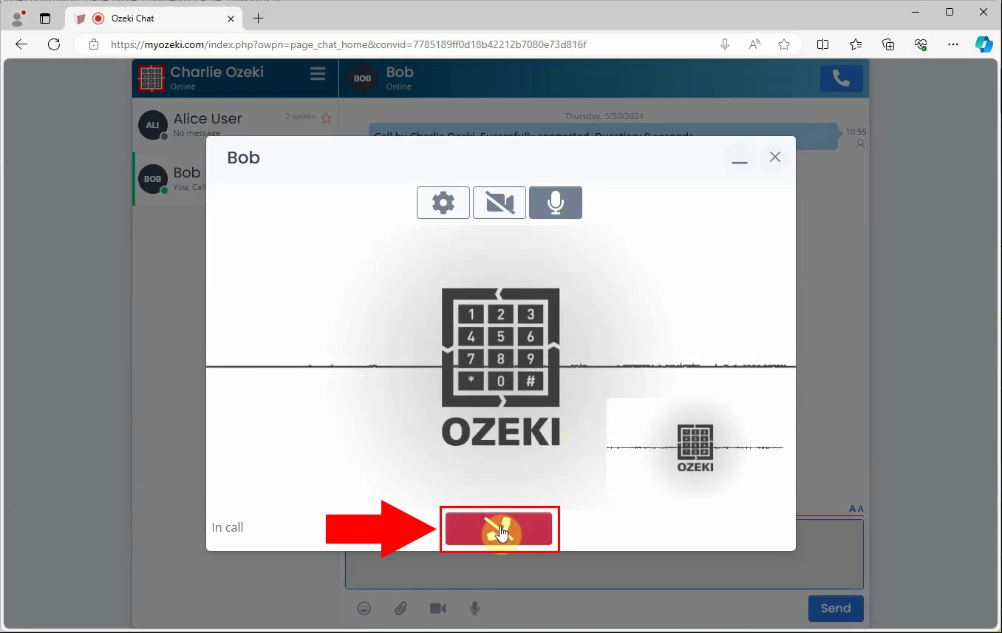Refresh the Ozeki Chat page
The height and width of the screenshot is (633, 1002).
[54, 44]
